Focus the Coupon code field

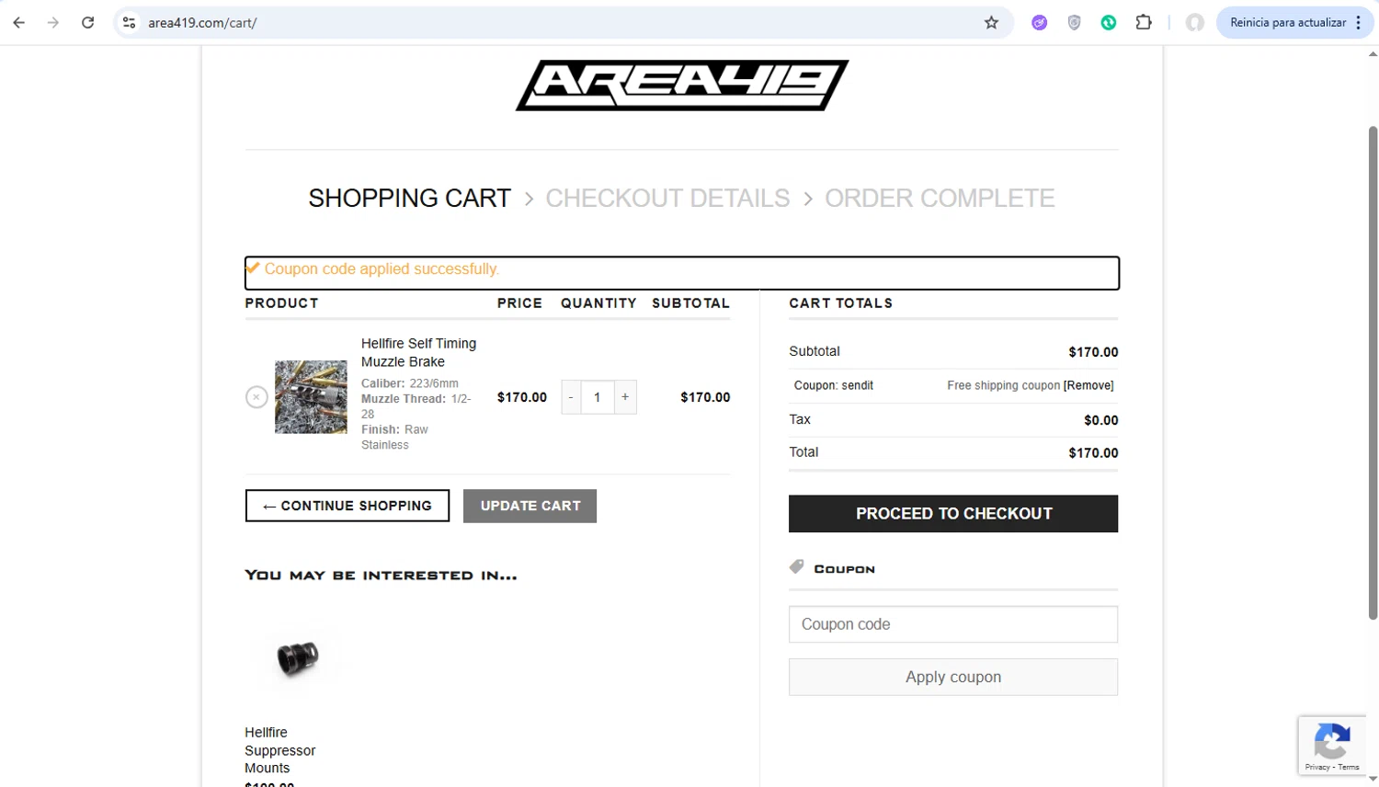(x=953, y=624)
